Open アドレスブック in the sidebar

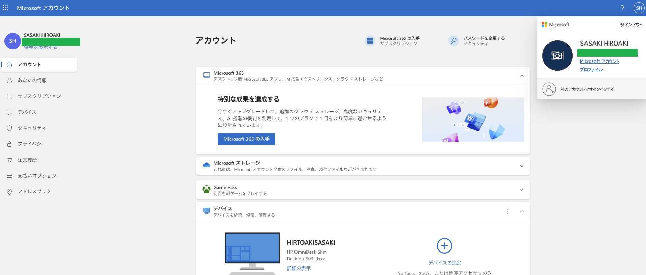tap(39, 192)
